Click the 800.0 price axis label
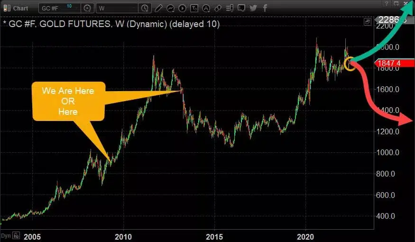The width and height of the screenshot is (415, 242). click(385, 174)
